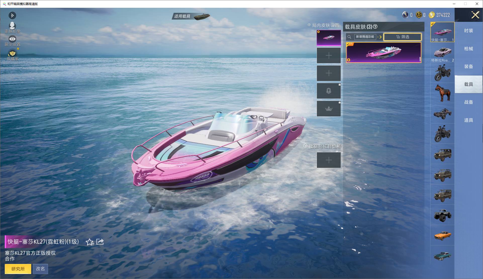Add skin in second in-game slot
Screen dimensions: 483x279
(x=329, y=55)
